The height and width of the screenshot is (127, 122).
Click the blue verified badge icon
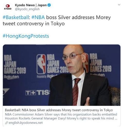click(49, 5)
